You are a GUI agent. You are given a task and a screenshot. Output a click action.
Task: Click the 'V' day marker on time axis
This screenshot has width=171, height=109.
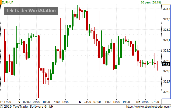(19, 102)
